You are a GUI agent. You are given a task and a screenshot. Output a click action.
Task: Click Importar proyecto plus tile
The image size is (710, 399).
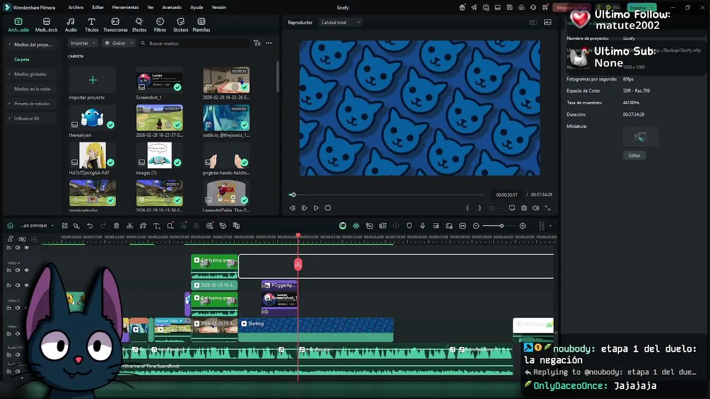click(x=93, y=80)
